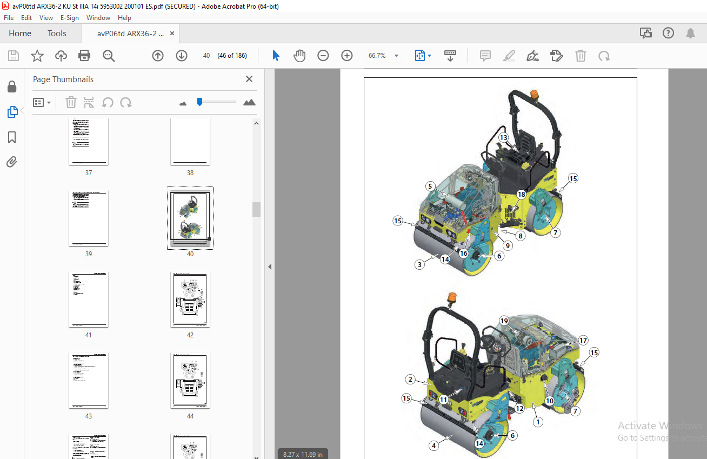Rotate pages counterclockwise in the thumbnails panel
Viewport: 707px width, 459px height.
click(x=108, y=102)
